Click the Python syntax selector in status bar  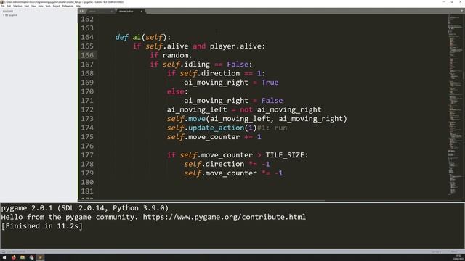(x=455, y=252)
